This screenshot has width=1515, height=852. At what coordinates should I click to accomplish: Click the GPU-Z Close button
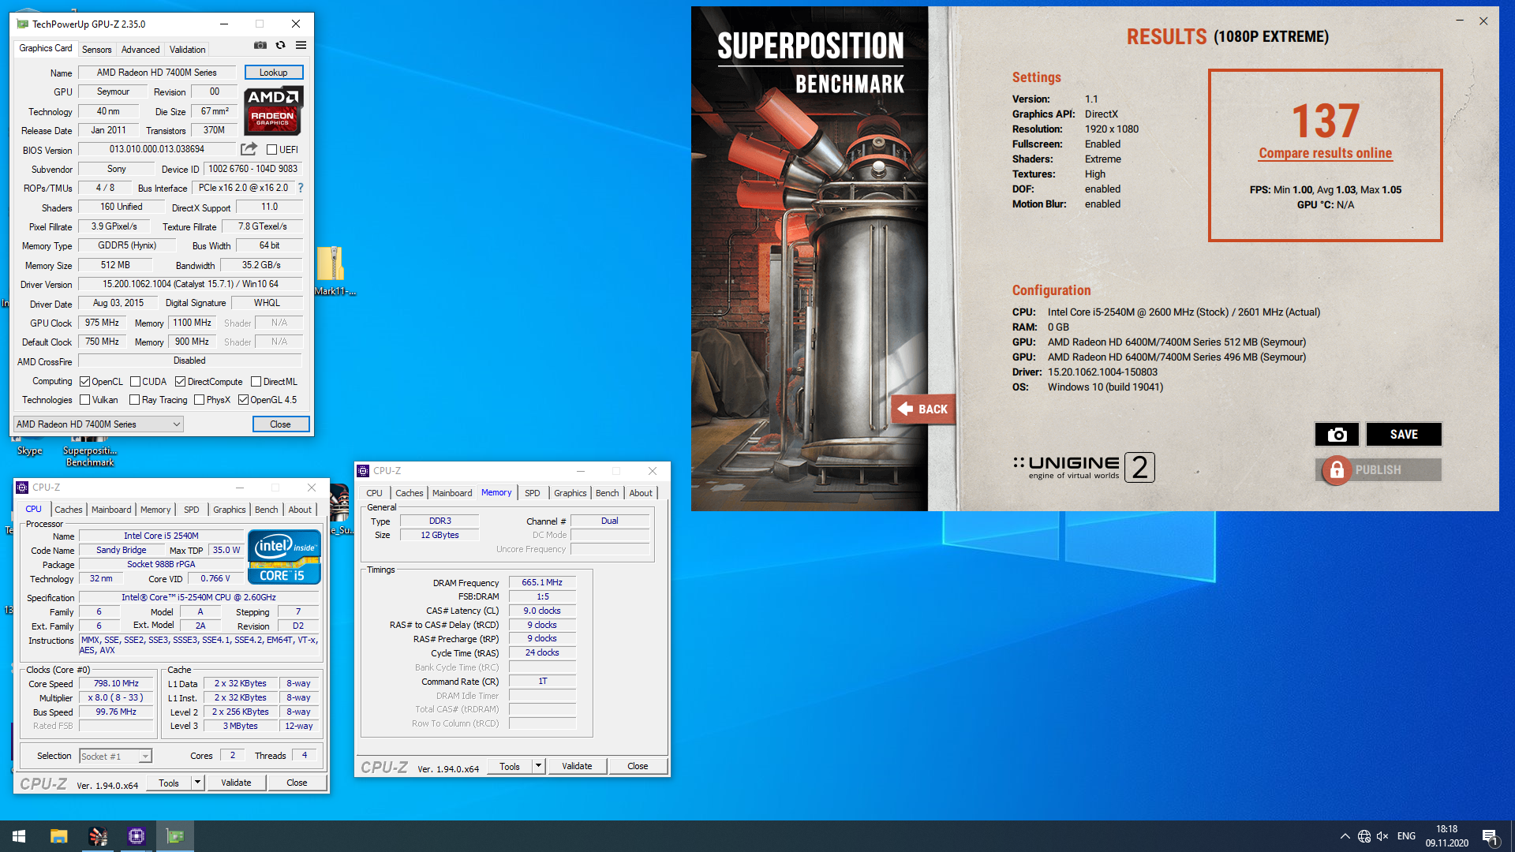pos(281,424)
